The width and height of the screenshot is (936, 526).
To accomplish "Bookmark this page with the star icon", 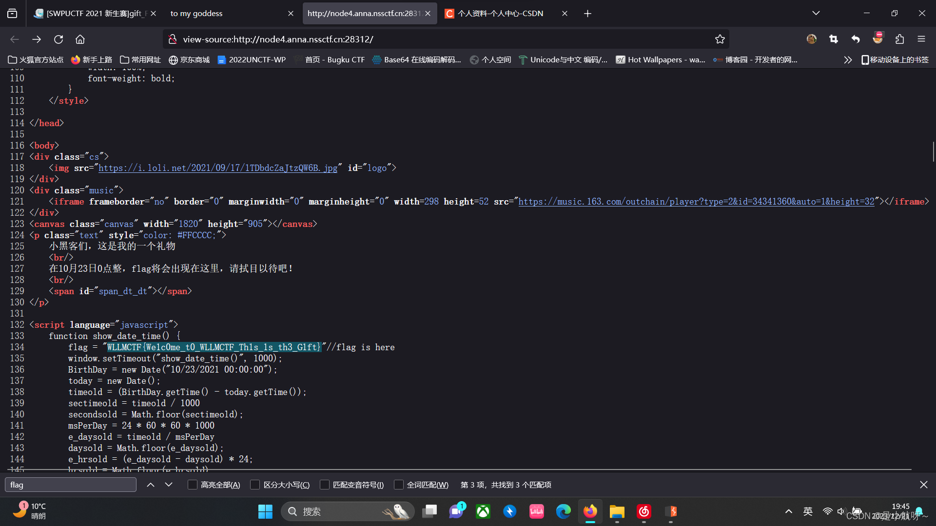I will (x=720, y=39).
